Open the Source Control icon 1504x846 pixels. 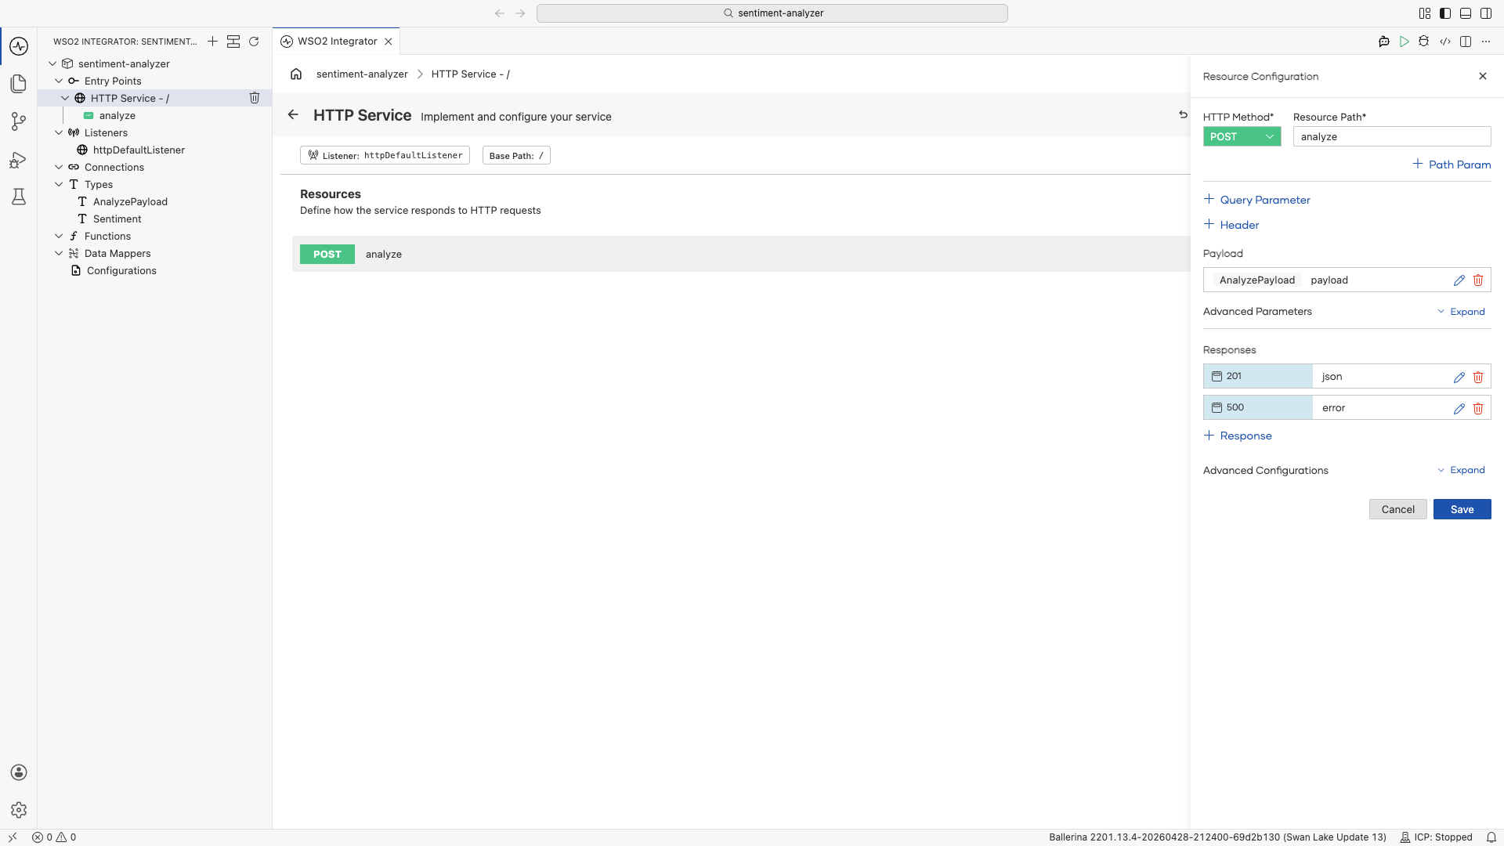(19, 121)
